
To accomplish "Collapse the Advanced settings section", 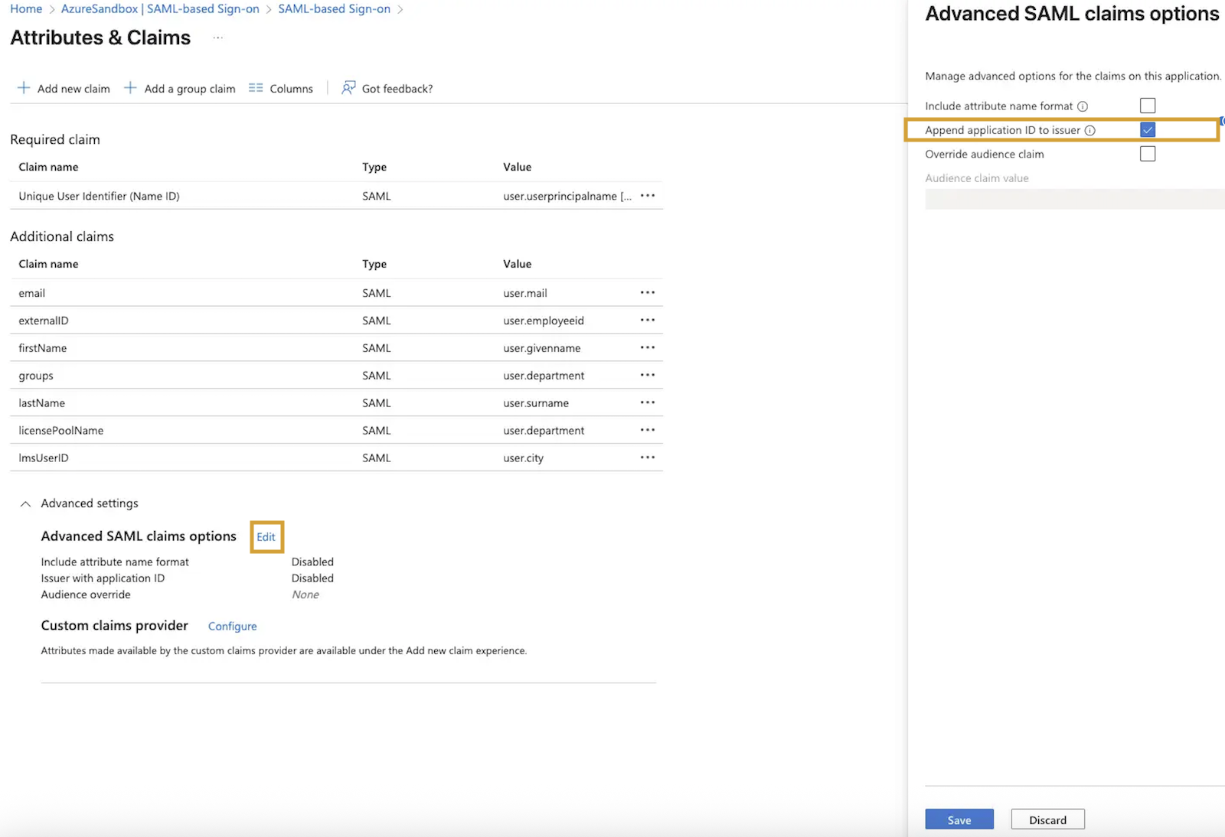I will [25, 503].
